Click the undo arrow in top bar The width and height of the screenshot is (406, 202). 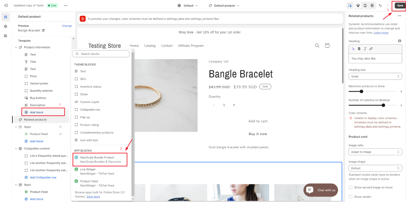coord(380,6)
